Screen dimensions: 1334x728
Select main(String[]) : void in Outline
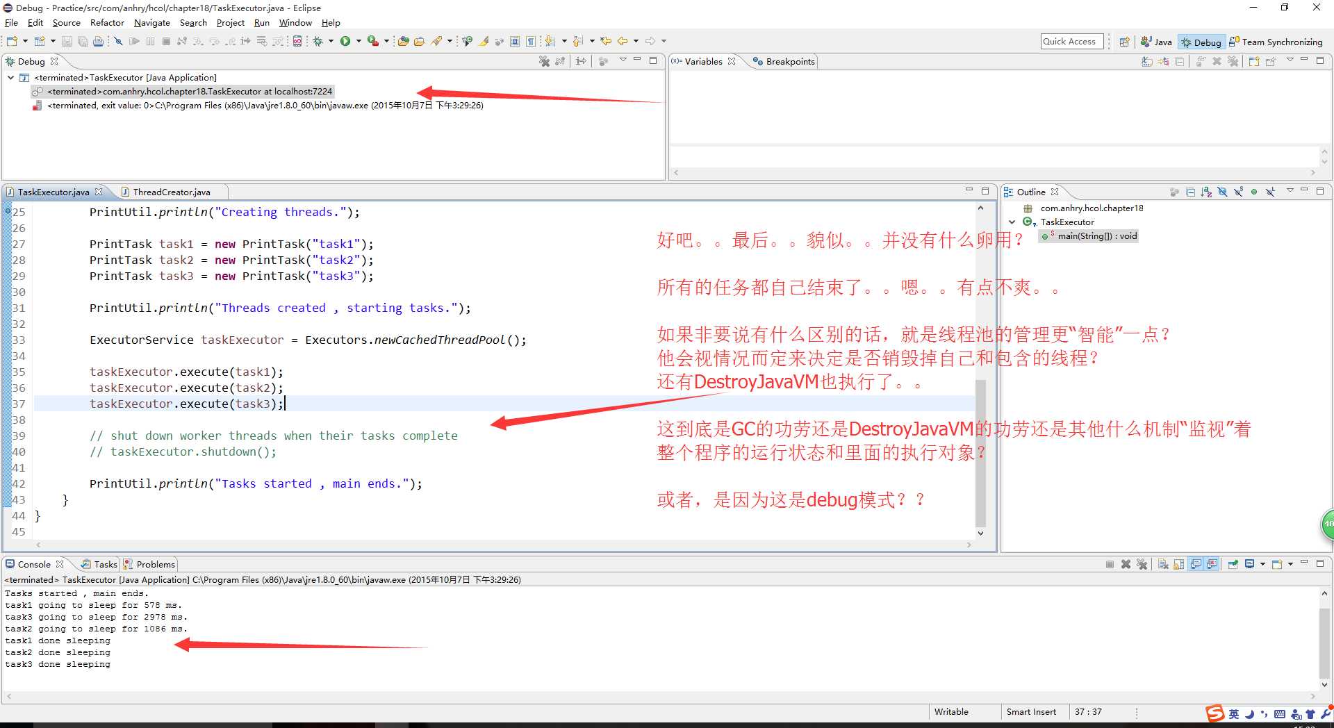pos(1089,236)
